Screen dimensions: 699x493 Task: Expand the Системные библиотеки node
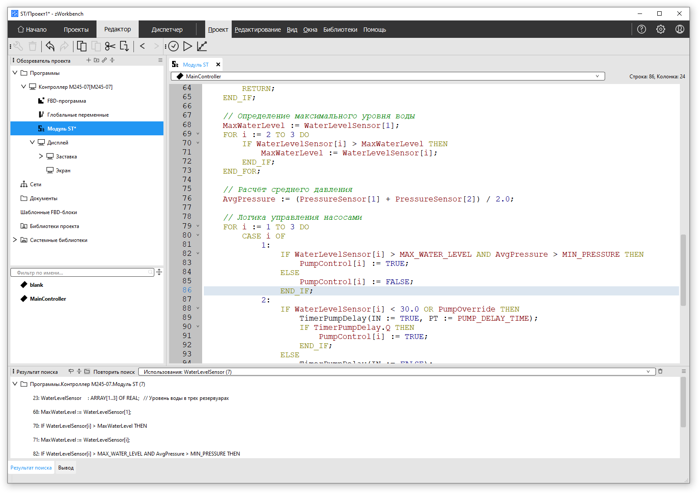coord(15,240)
